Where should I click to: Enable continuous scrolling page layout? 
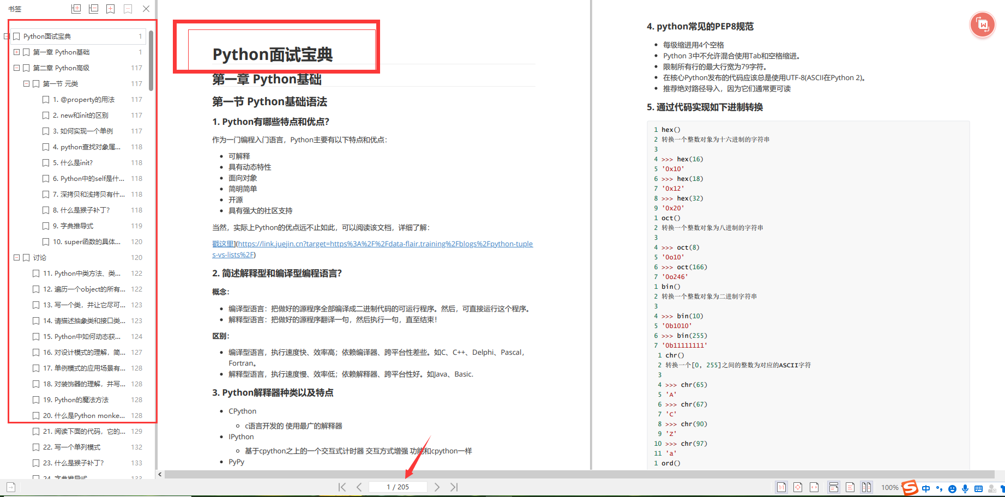click(x=834, y=487)
